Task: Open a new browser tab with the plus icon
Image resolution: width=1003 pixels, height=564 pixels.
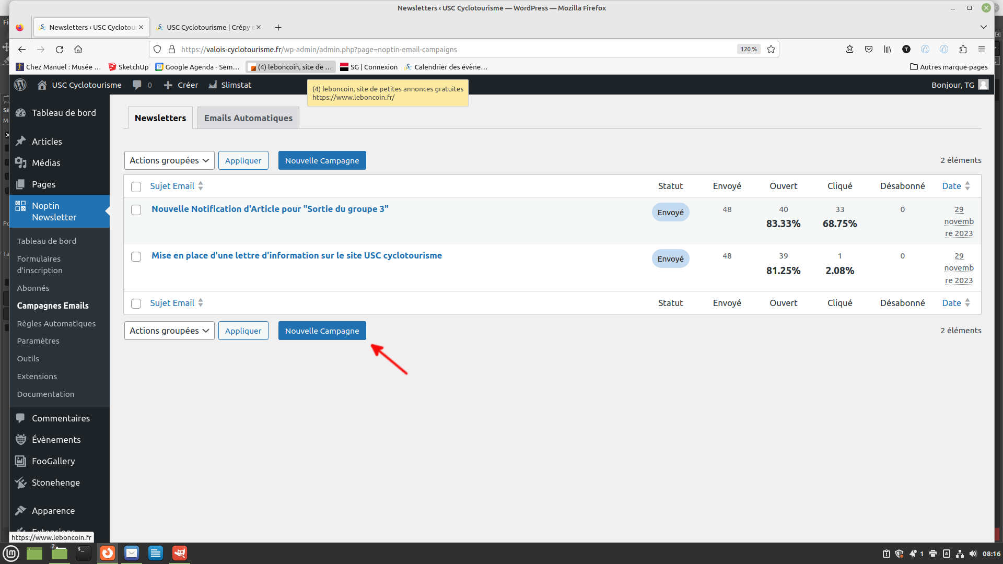Action: pos(278,27)
